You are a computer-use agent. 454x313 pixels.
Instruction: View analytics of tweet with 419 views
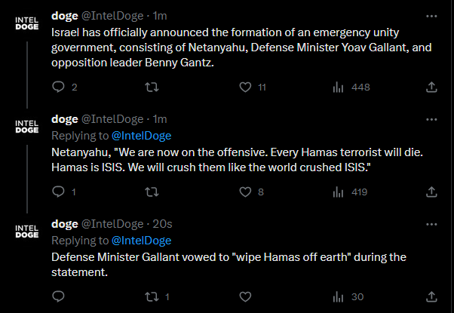pyautogui.click(x=337, y=192)
